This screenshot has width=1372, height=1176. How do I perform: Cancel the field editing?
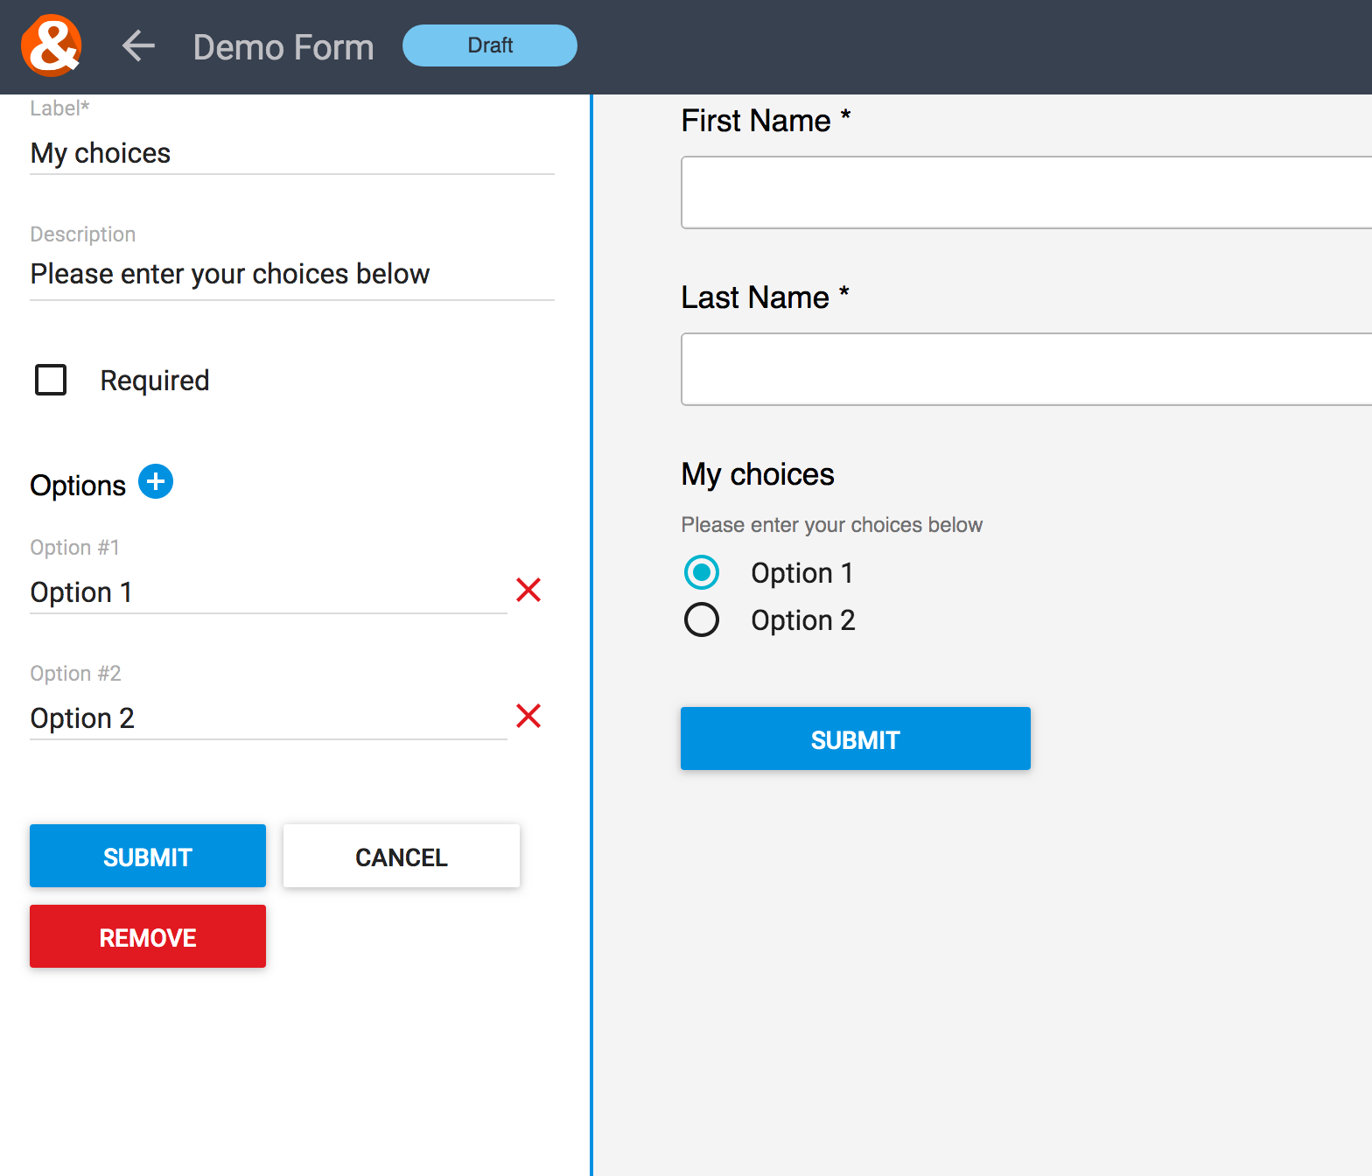tap(402, 856)
